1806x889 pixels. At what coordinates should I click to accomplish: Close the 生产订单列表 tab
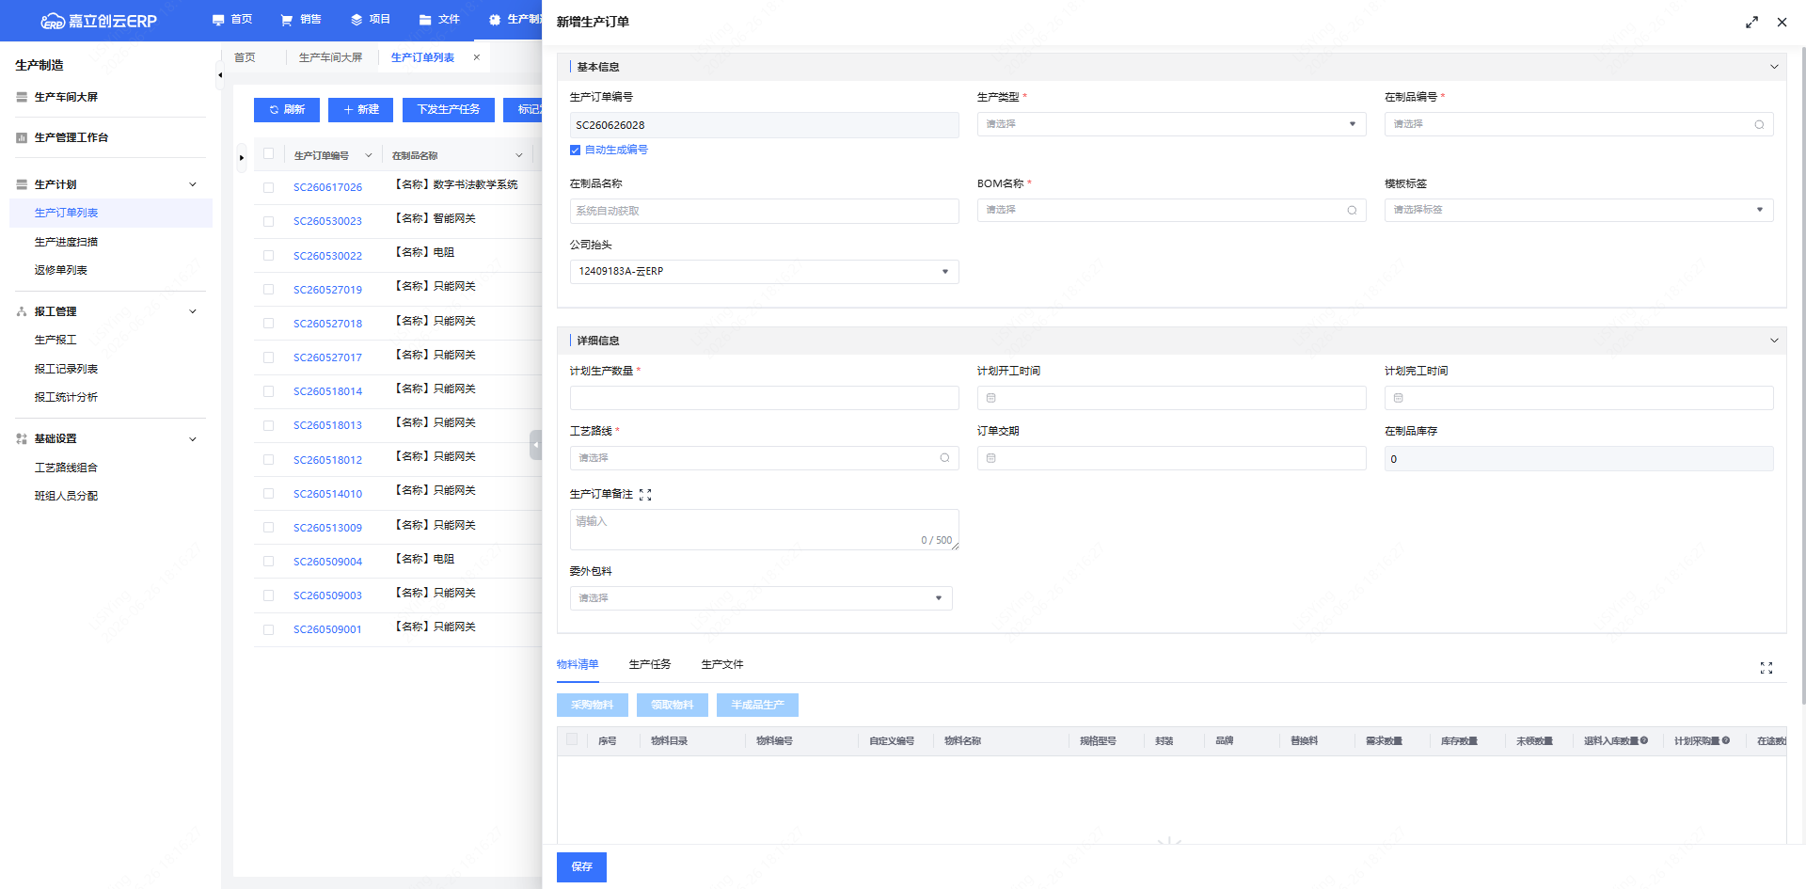[477, 57]
